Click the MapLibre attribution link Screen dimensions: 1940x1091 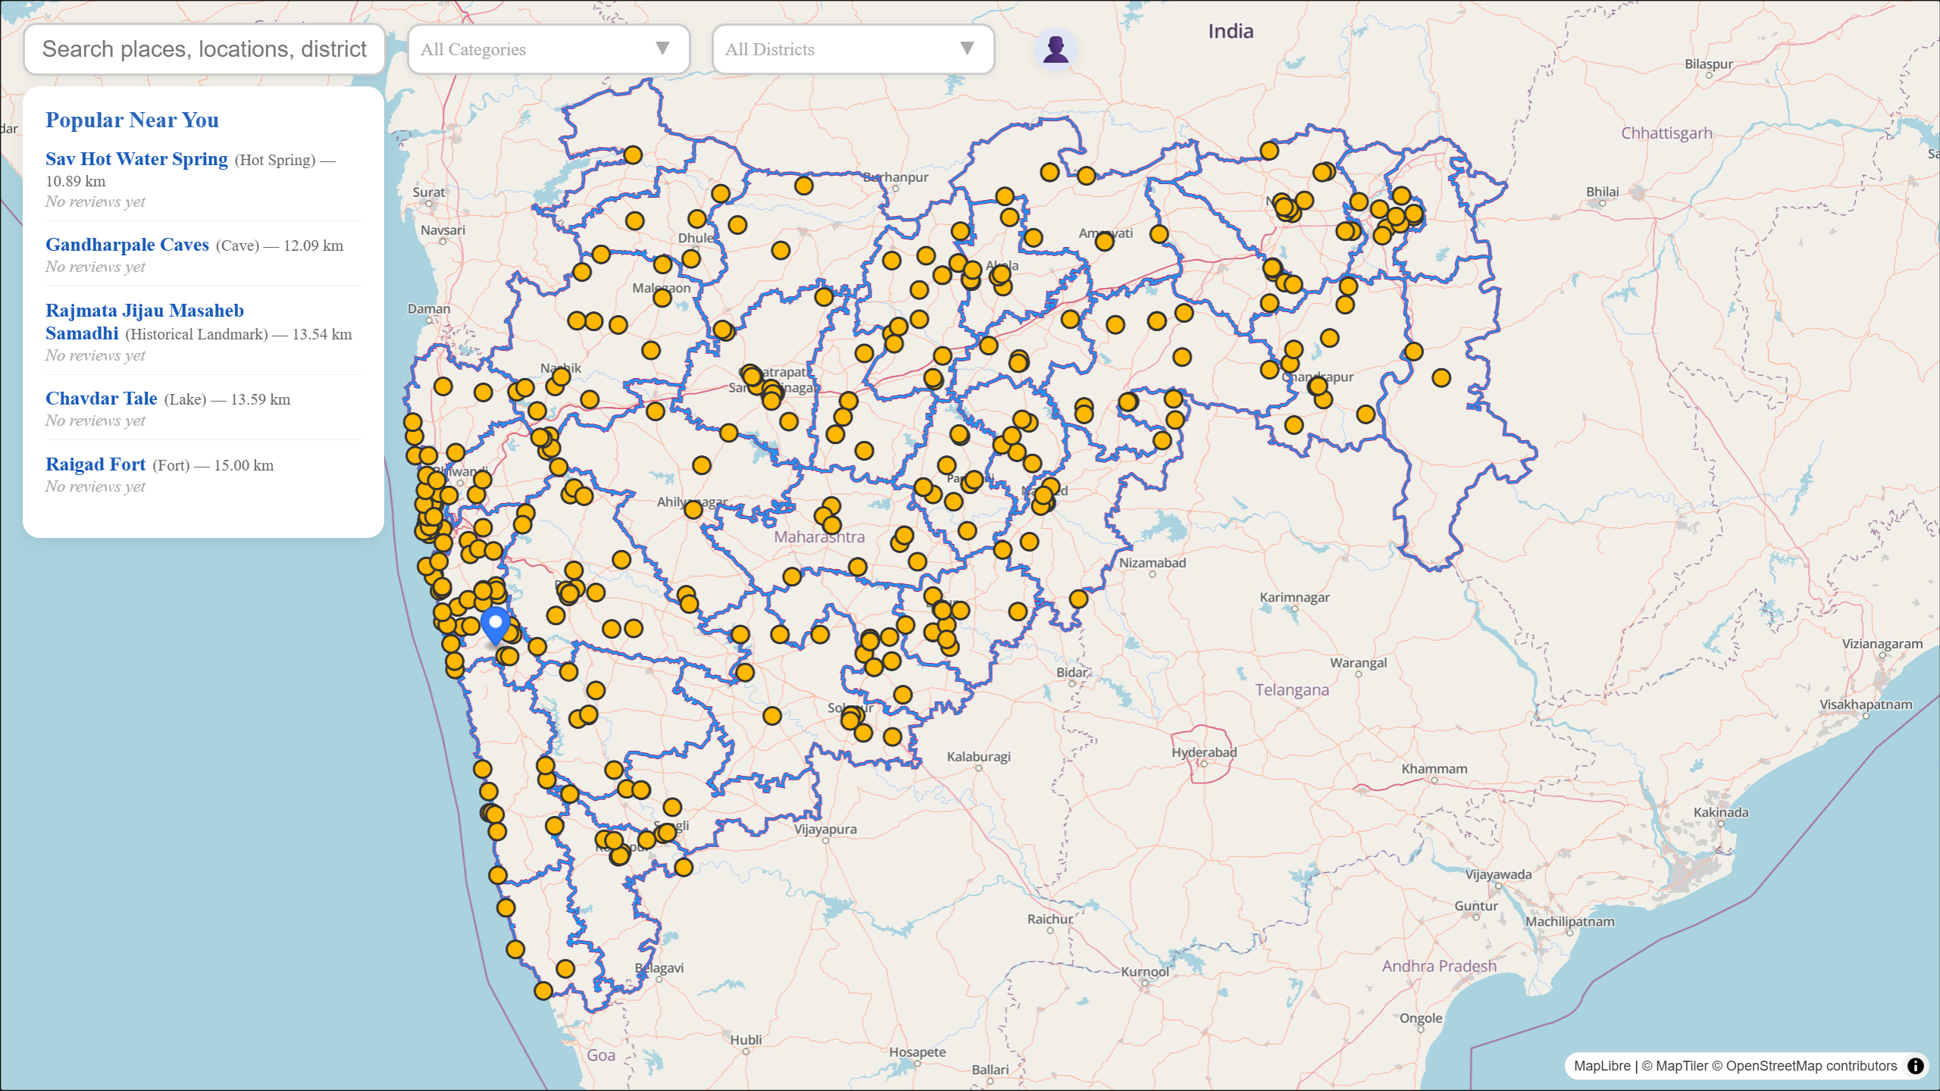point(1602,1066)
